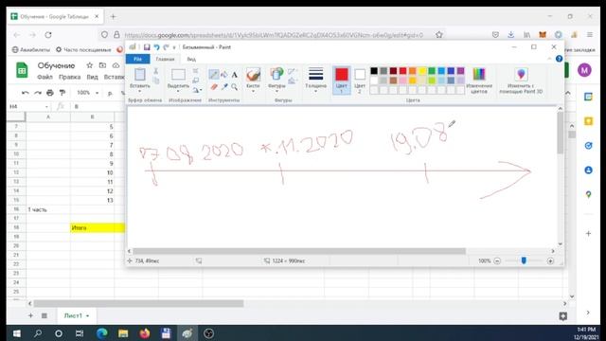Open the File tab in Paint
The width and height of the screenshot is (606, 341).
click(x=137, y=59)
